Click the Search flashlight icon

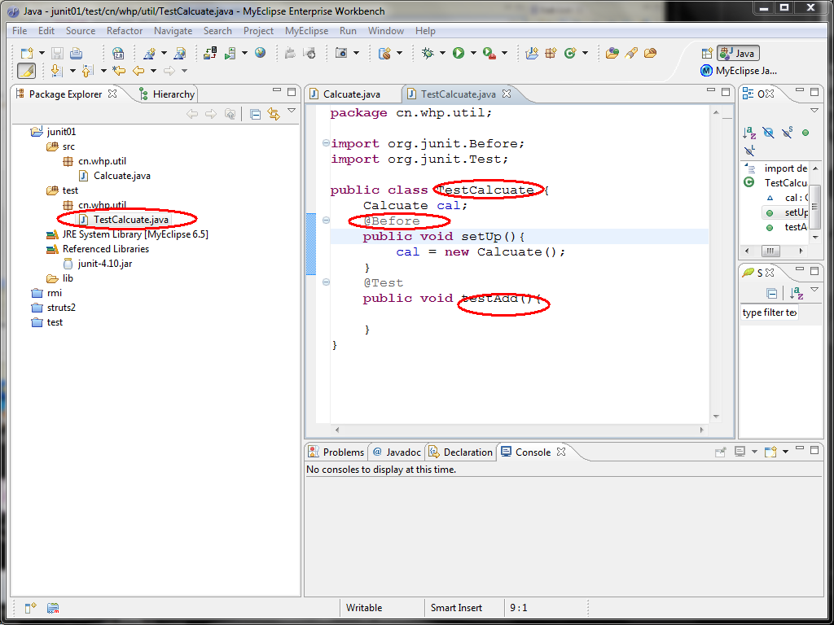[x=631, y=53]
